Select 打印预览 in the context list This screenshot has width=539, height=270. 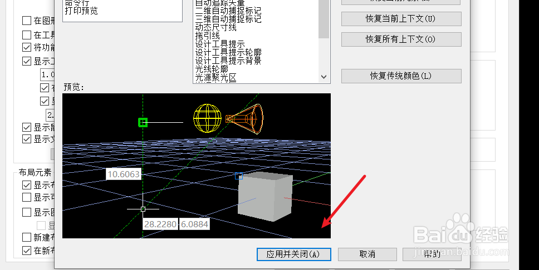[81, 11]
